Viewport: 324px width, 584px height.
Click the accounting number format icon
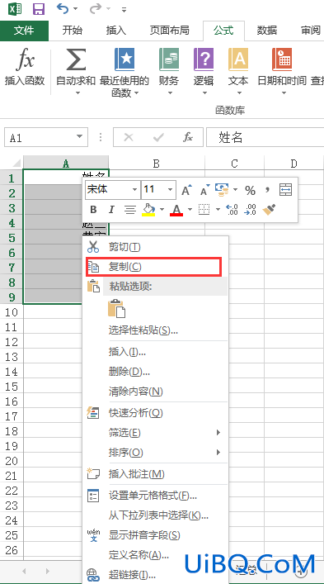click(x=223, y=190)
